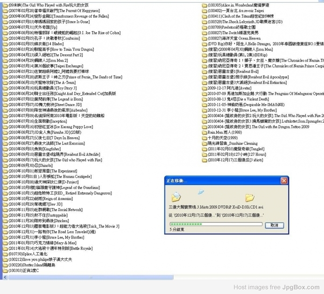The height and width of the screenshot is (294, 324).
Task: Click the Toy Story 3 folder icon
Action: [4, 88]
